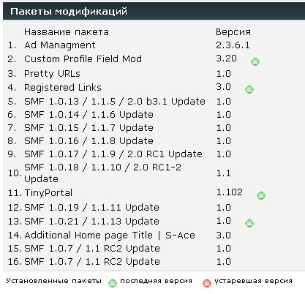This screenshot has height=294, width=305.
Task: Click green dot for SMF 1.0.21 / 1.1.13 Update
Action: point(249,223)
